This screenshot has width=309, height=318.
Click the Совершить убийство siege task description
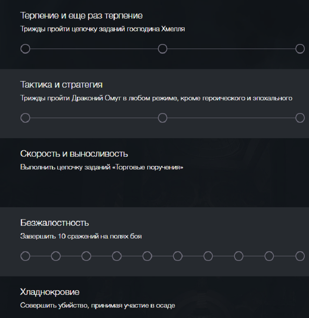[x=97, y=305]
